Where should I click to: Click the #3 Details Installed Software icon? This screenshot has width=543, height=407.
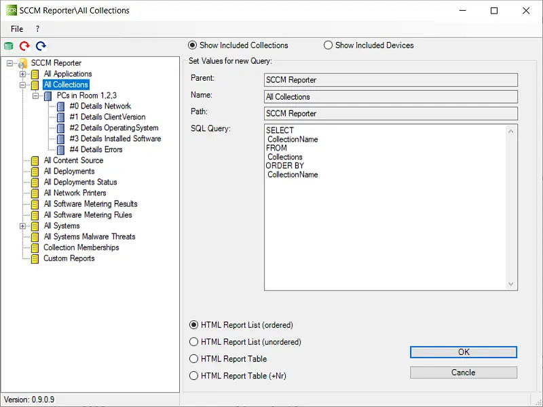coord(60,139)
